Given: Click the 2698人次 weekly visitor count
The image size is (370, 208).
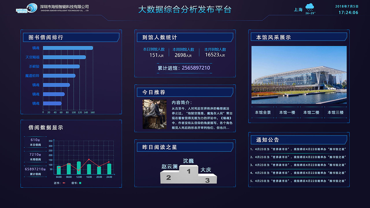Looking at the screenshot, I should tap(183, 55).
